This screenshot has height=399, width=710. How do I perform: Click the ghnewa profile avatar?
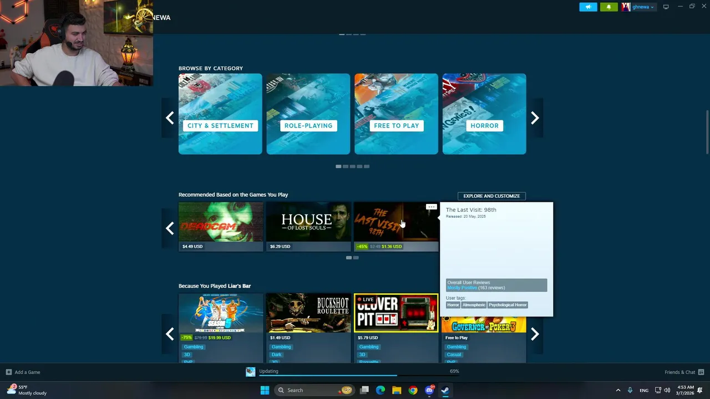point(626,7)
